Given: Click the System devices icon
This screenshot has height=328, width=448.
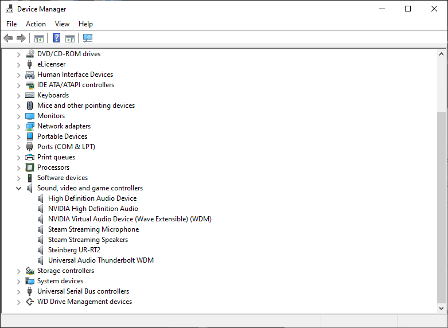Looking at the screenshot, I should pyautogui.click(x=30, y=281).
